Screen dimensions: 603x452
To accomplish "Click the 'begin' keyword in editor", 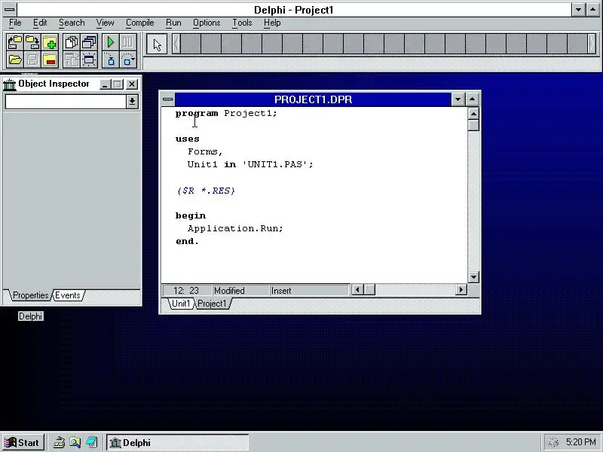I will (191, 215).
